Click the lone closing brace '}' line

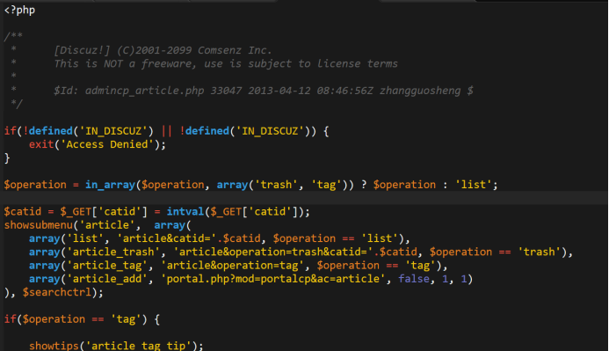(7, 157)
